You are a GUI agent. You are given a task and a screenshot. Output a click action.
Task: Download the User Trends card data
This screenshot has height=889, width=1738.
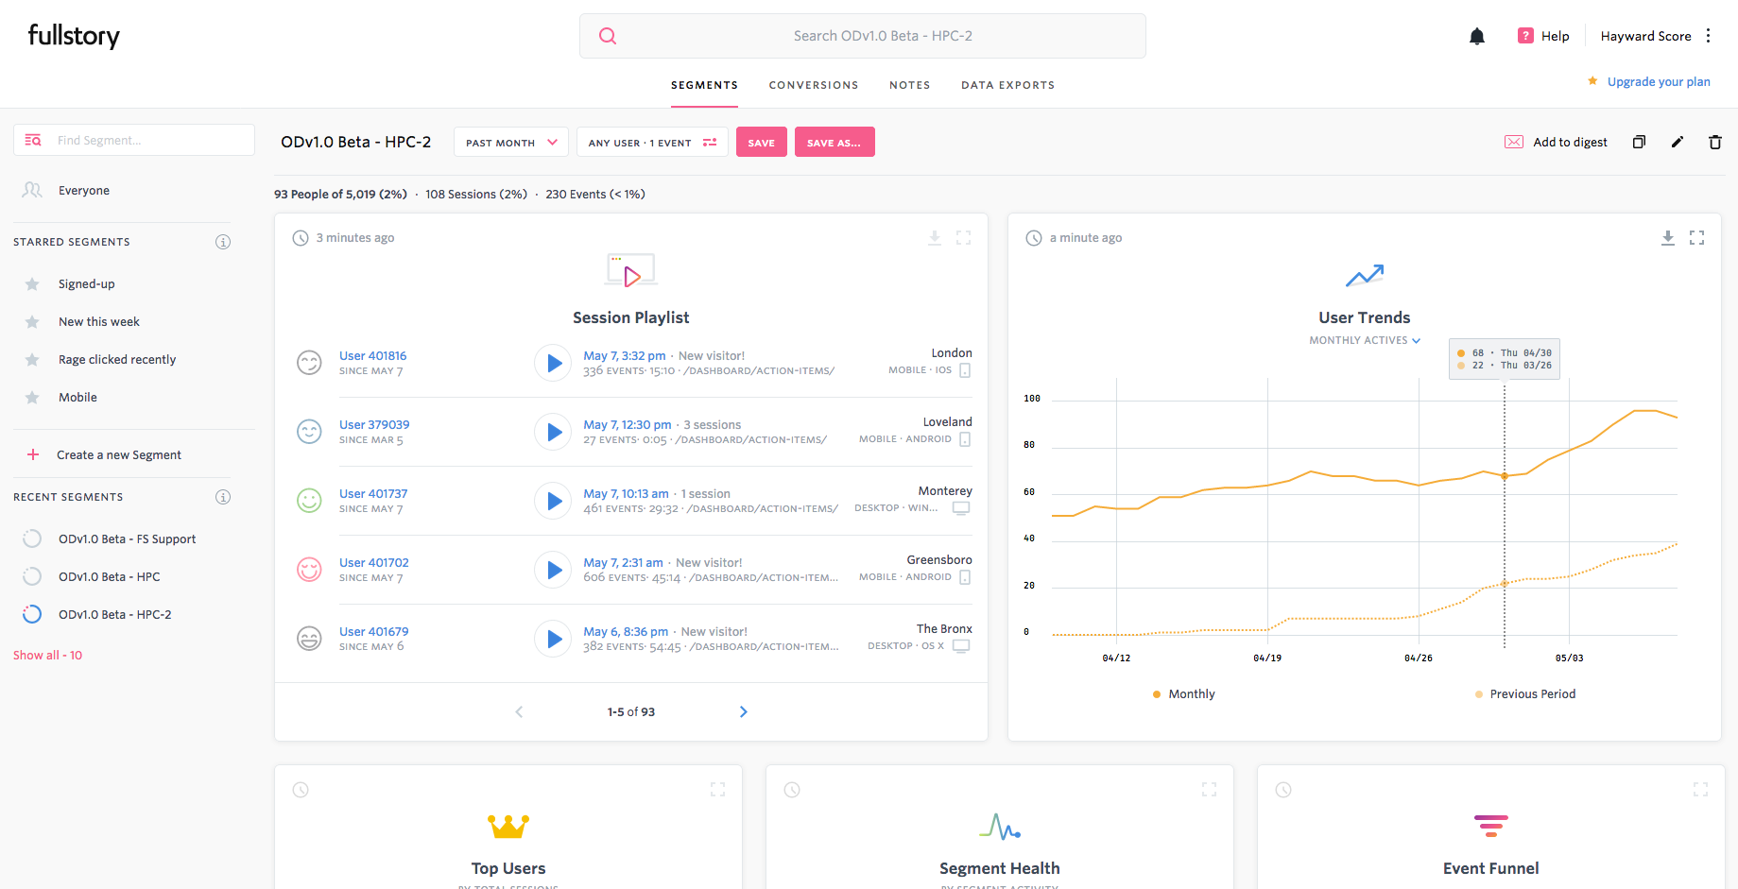tap(1668, 238)
